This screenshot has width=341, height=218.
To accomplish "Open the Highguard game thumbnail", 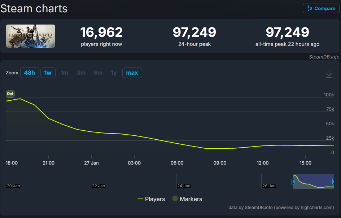I will pyautogui.click(x=31, y=36).
